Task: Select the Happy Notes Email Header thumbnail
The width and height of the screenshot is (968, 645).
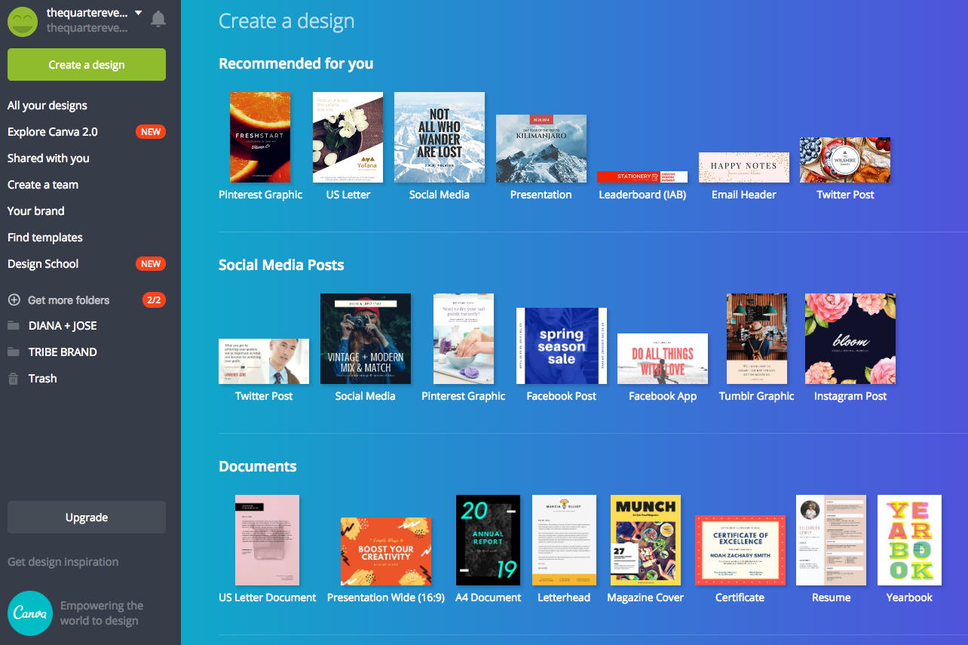Action: coord(744,167)
